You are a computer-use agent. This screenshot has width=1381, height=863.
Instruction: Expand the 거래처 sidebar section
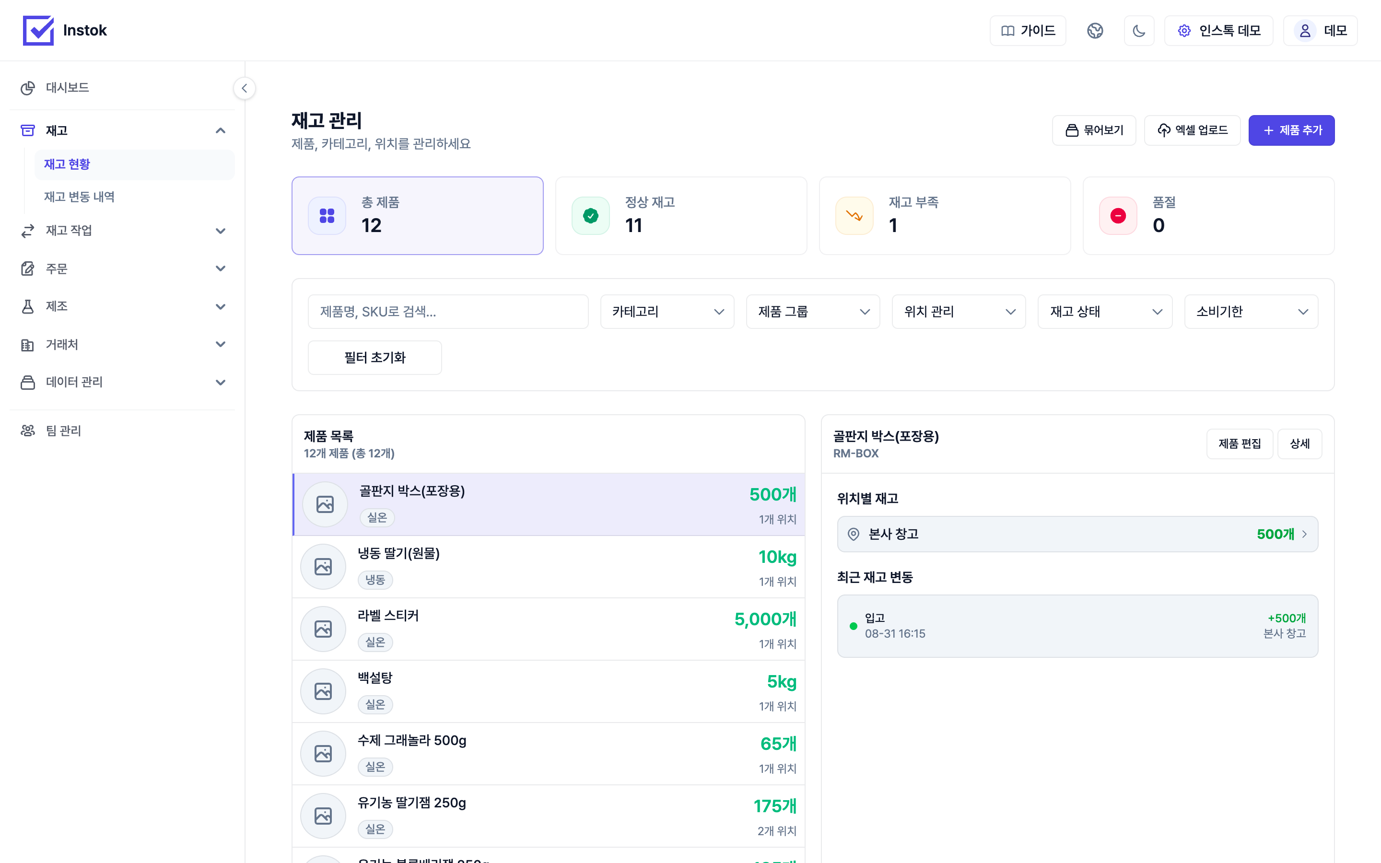click(x=122, y=344)
